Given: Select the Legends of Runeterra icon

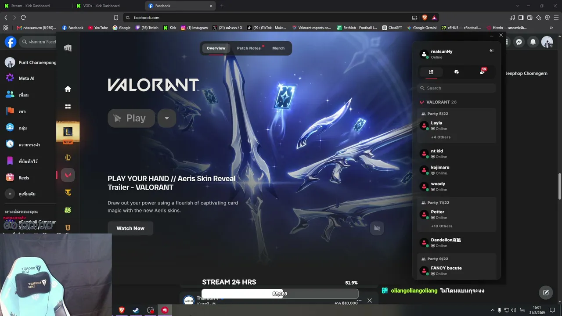Looking at the screenshot, I should 68,227.
